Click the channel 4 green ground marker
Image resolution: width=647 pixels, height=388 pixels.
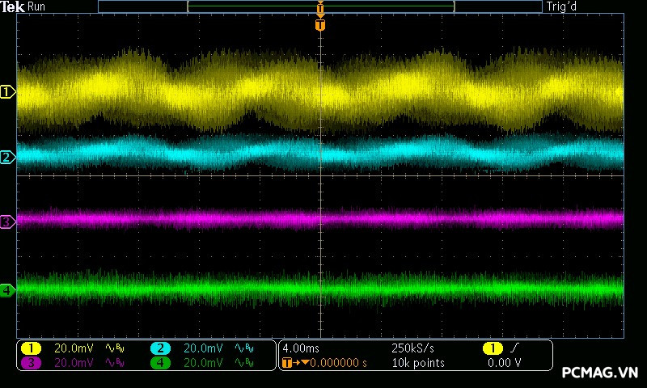click(8, 289)
